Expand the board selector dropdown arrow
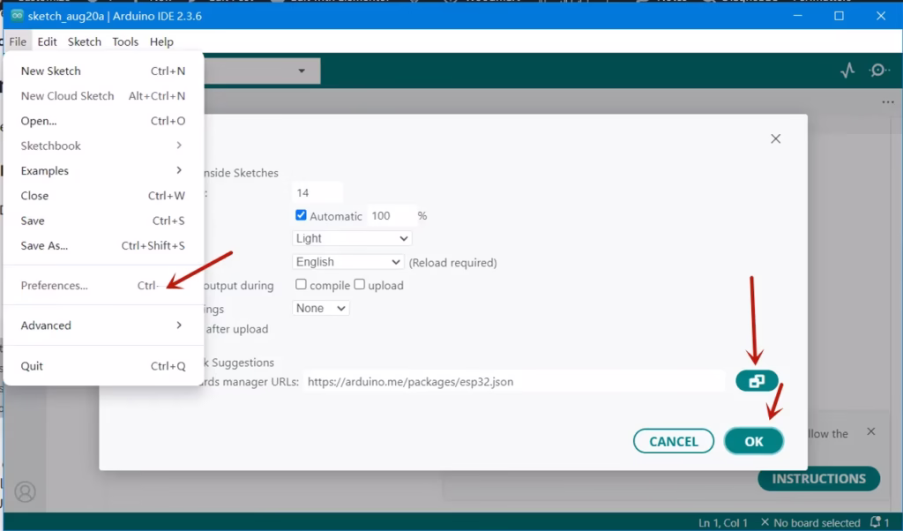This screenshot has width=903, height=531. coord(302,71)
